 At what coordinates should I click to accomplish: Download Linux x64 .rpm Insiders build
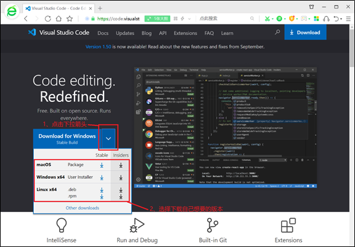pyautogui.click(x=121, y=197)
